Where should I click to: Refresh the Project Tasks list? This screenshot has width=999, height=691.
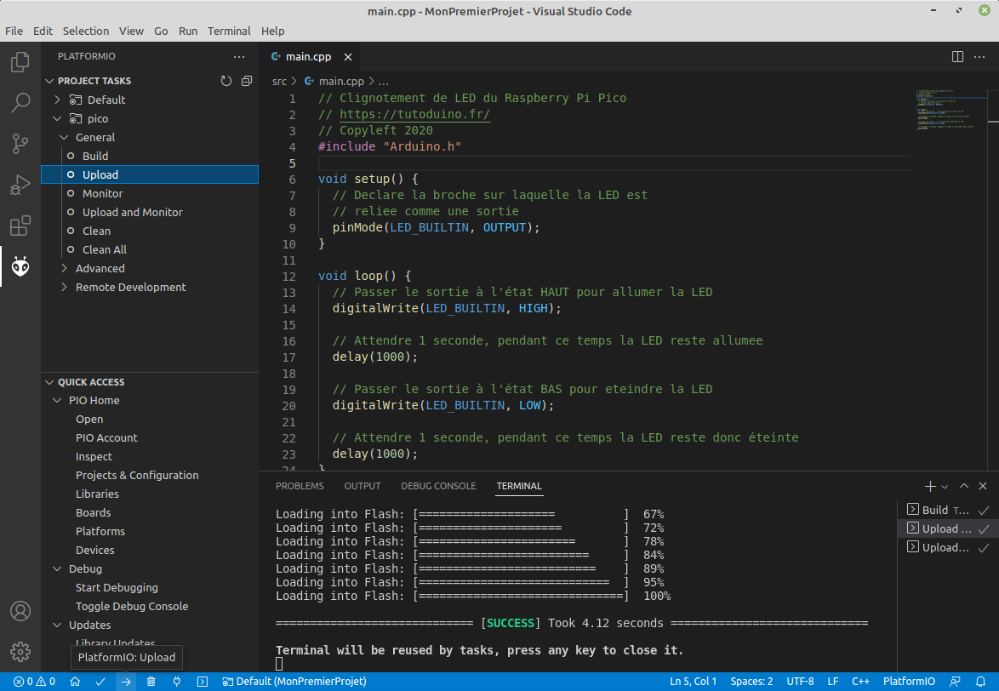pyautogui.click(x=225, y=81)
